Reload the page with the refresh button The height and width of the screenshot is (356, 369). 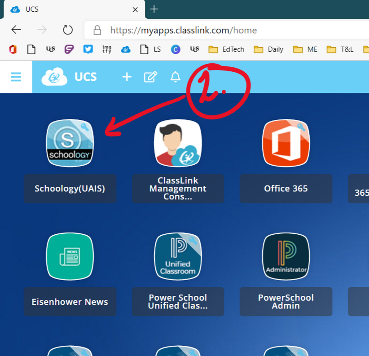click(67, 30)
